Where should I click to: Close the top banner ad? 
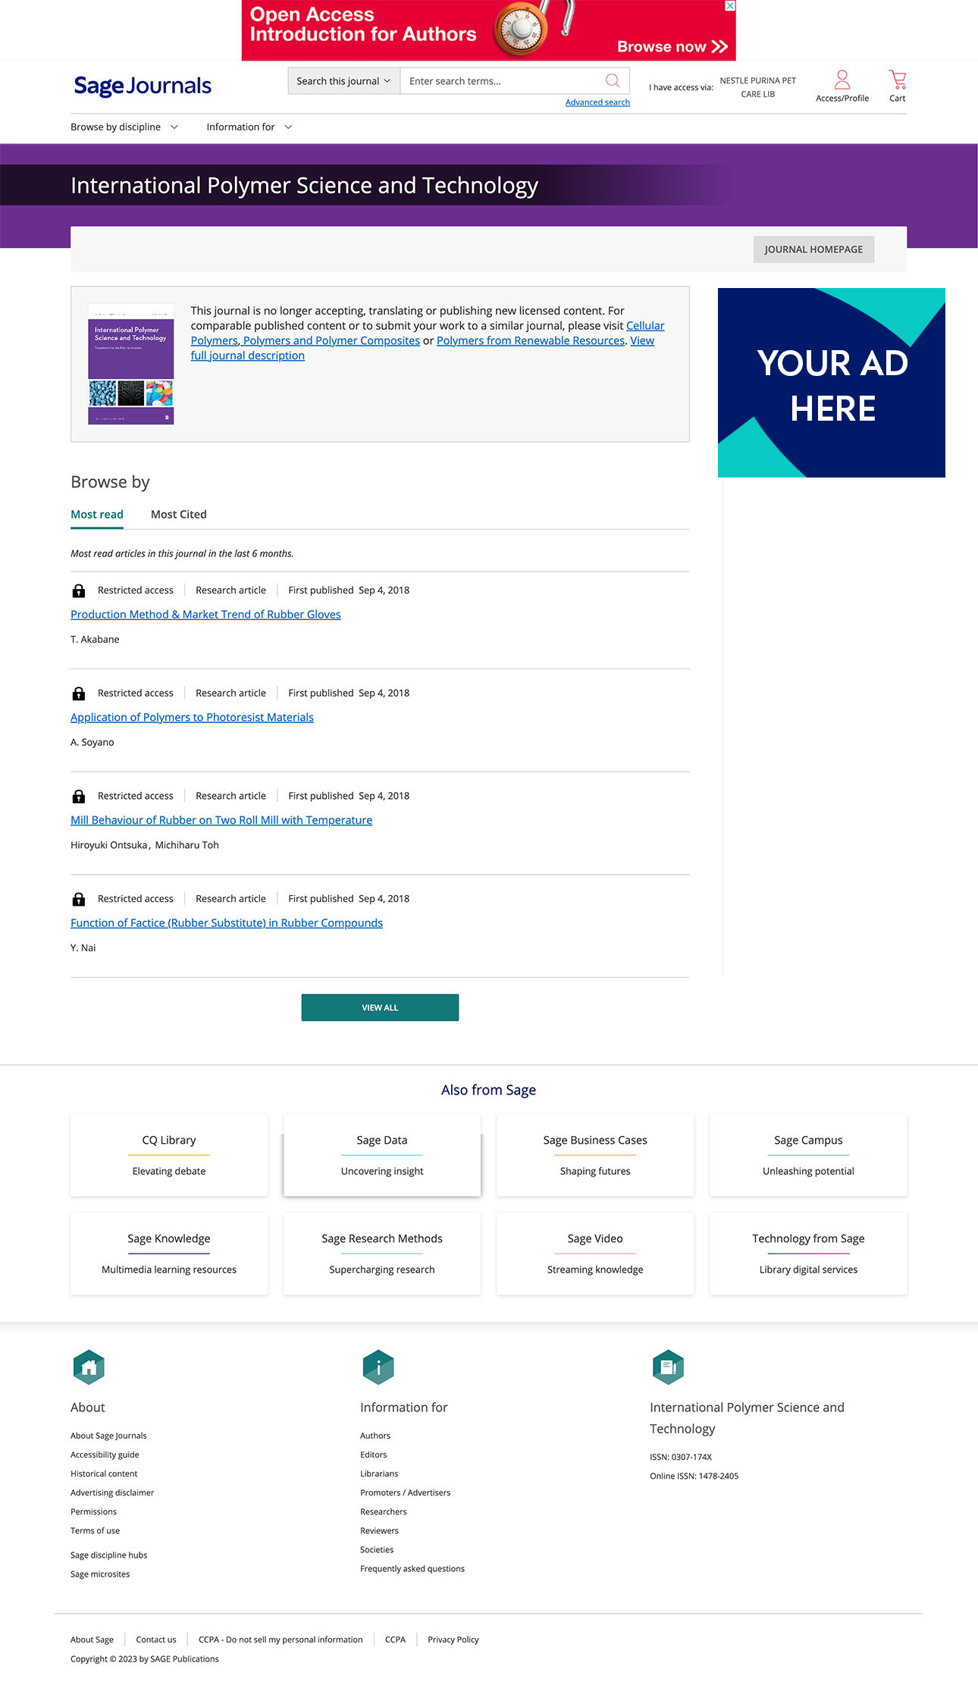click(729, 6)
